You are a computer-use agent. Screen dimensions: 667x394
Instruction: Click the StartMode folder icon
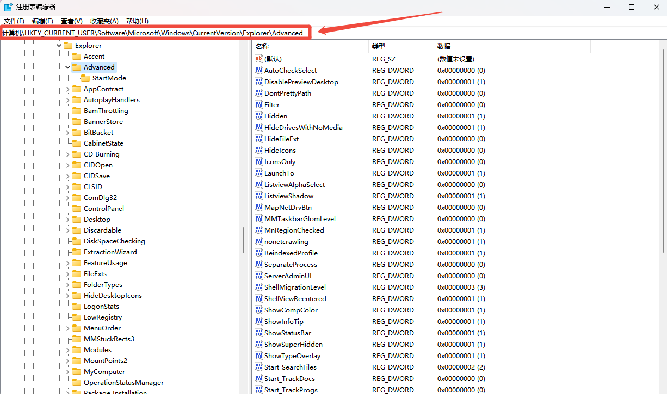(x=85, y=78)
